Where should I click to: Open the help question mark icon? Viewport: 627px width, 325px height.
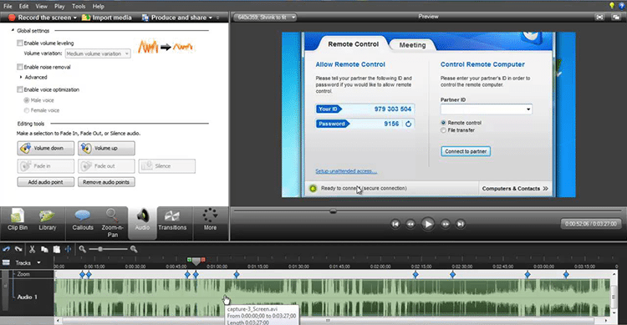coord(622,6)
